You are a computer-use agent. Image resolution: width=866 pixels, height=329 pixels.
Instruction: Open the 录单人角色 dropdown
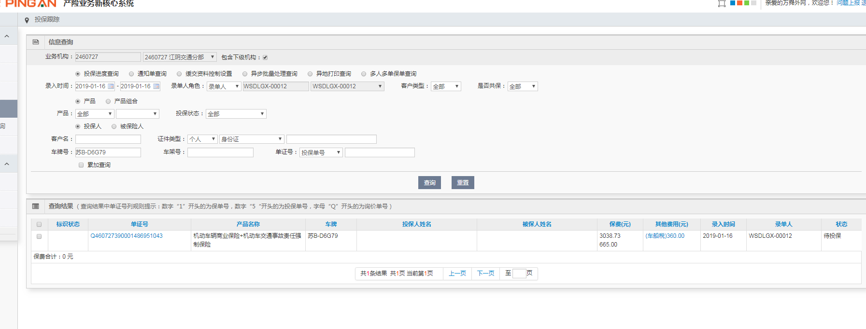pyautogui.click(x=224, y=86)
